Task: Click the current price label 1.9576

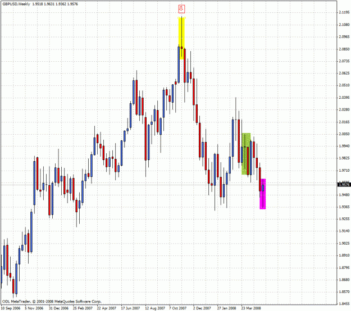Action: click(344, 185)
